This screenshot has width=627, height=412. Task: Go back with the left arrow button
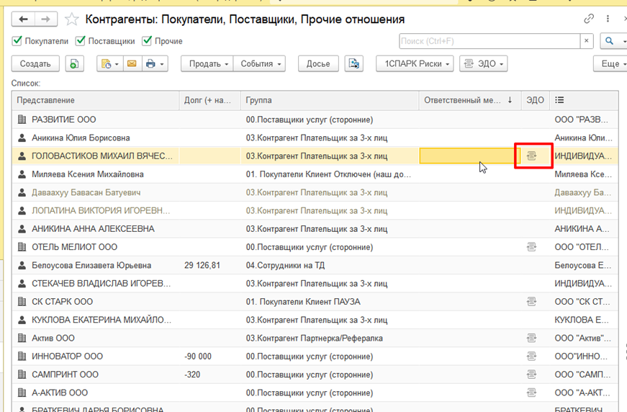click(23, 19)
